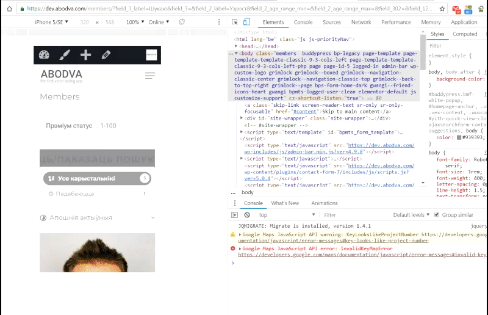The height and width of the screenshot is (315, 488).
Task: Click the secure lock icon in address bar
Action: (x=22, y=9)
